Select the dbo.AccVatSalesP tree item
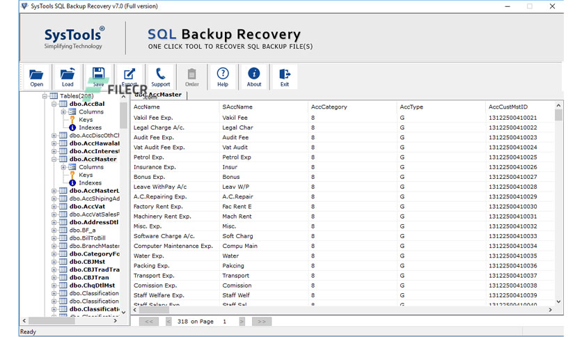This screenshot has height=337, width=582. point(94,214)
